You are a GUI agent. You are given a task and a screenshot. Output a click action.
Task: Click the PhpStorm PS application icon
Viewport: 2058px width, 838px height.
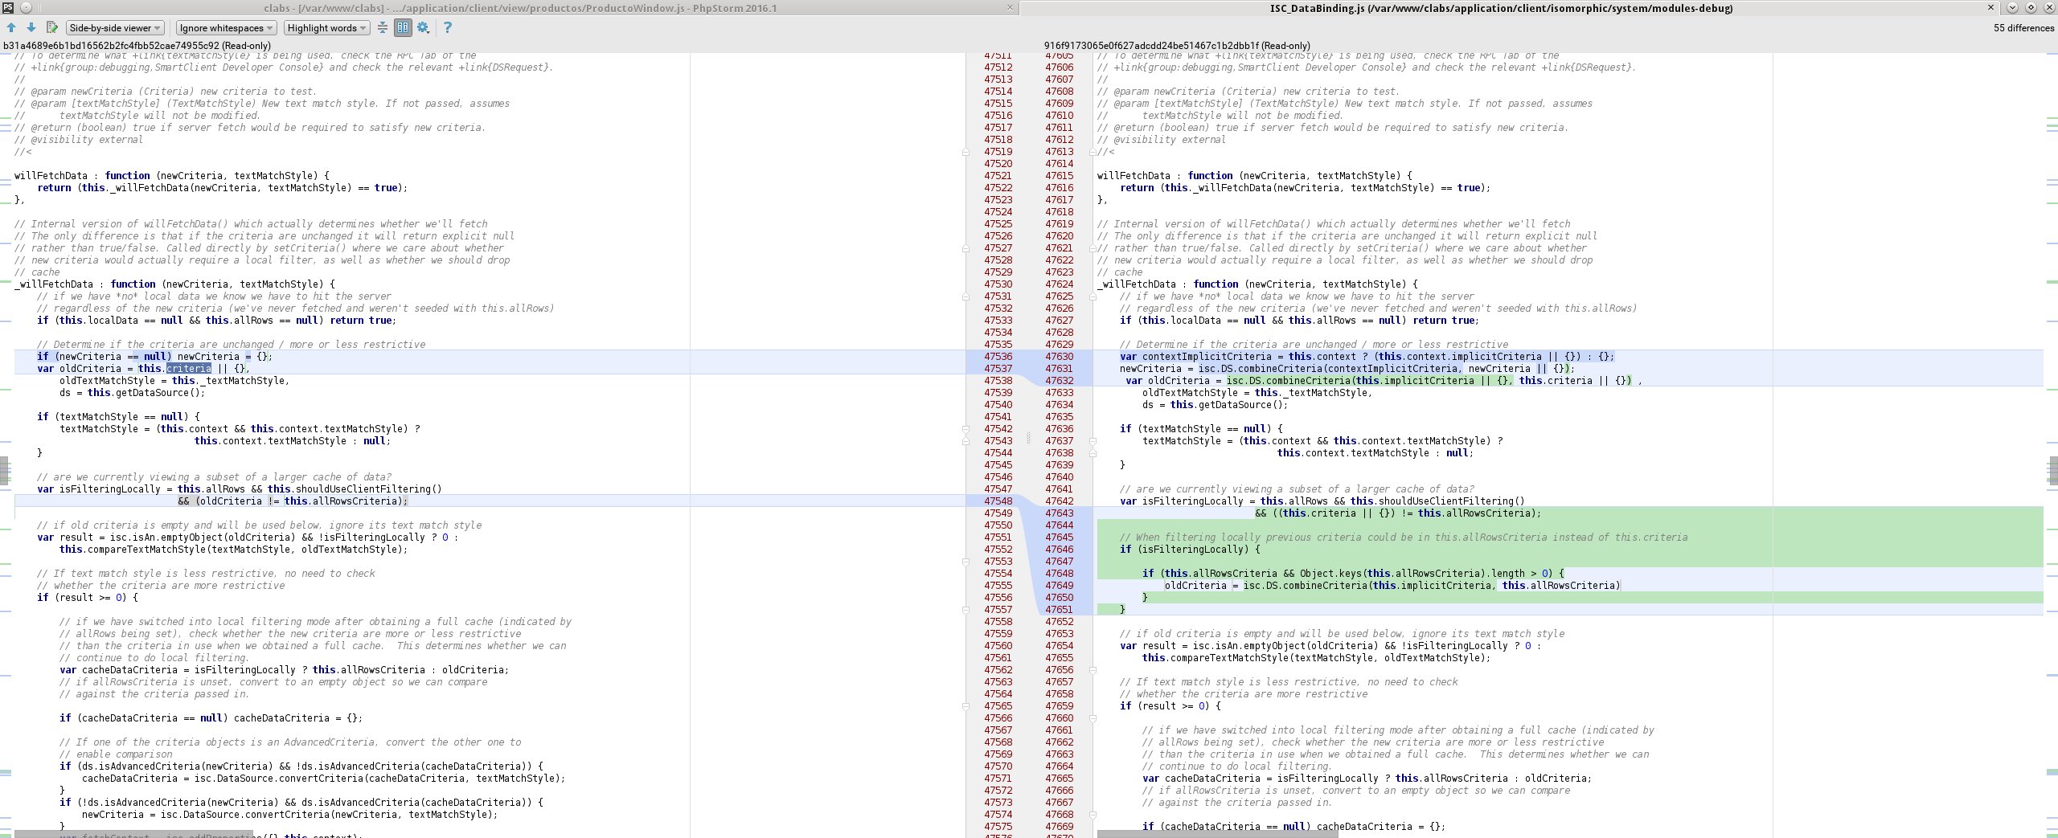pos(7,7)
